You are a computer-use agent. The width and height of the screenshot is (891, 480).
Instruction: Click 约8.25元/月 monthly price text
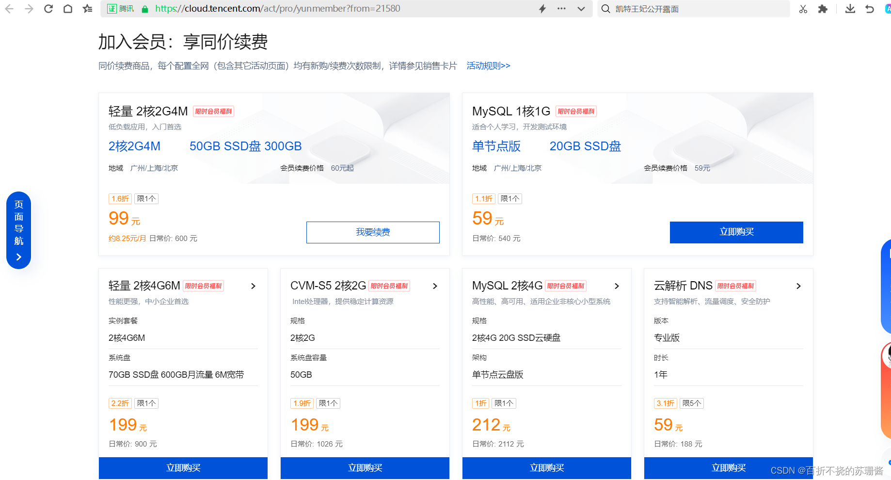(127, 239)
